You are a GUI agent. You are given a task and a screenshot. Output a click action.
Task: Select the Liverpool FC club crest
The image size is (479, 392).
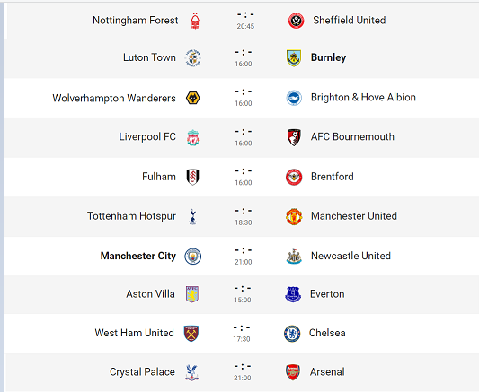click(192, 137)
